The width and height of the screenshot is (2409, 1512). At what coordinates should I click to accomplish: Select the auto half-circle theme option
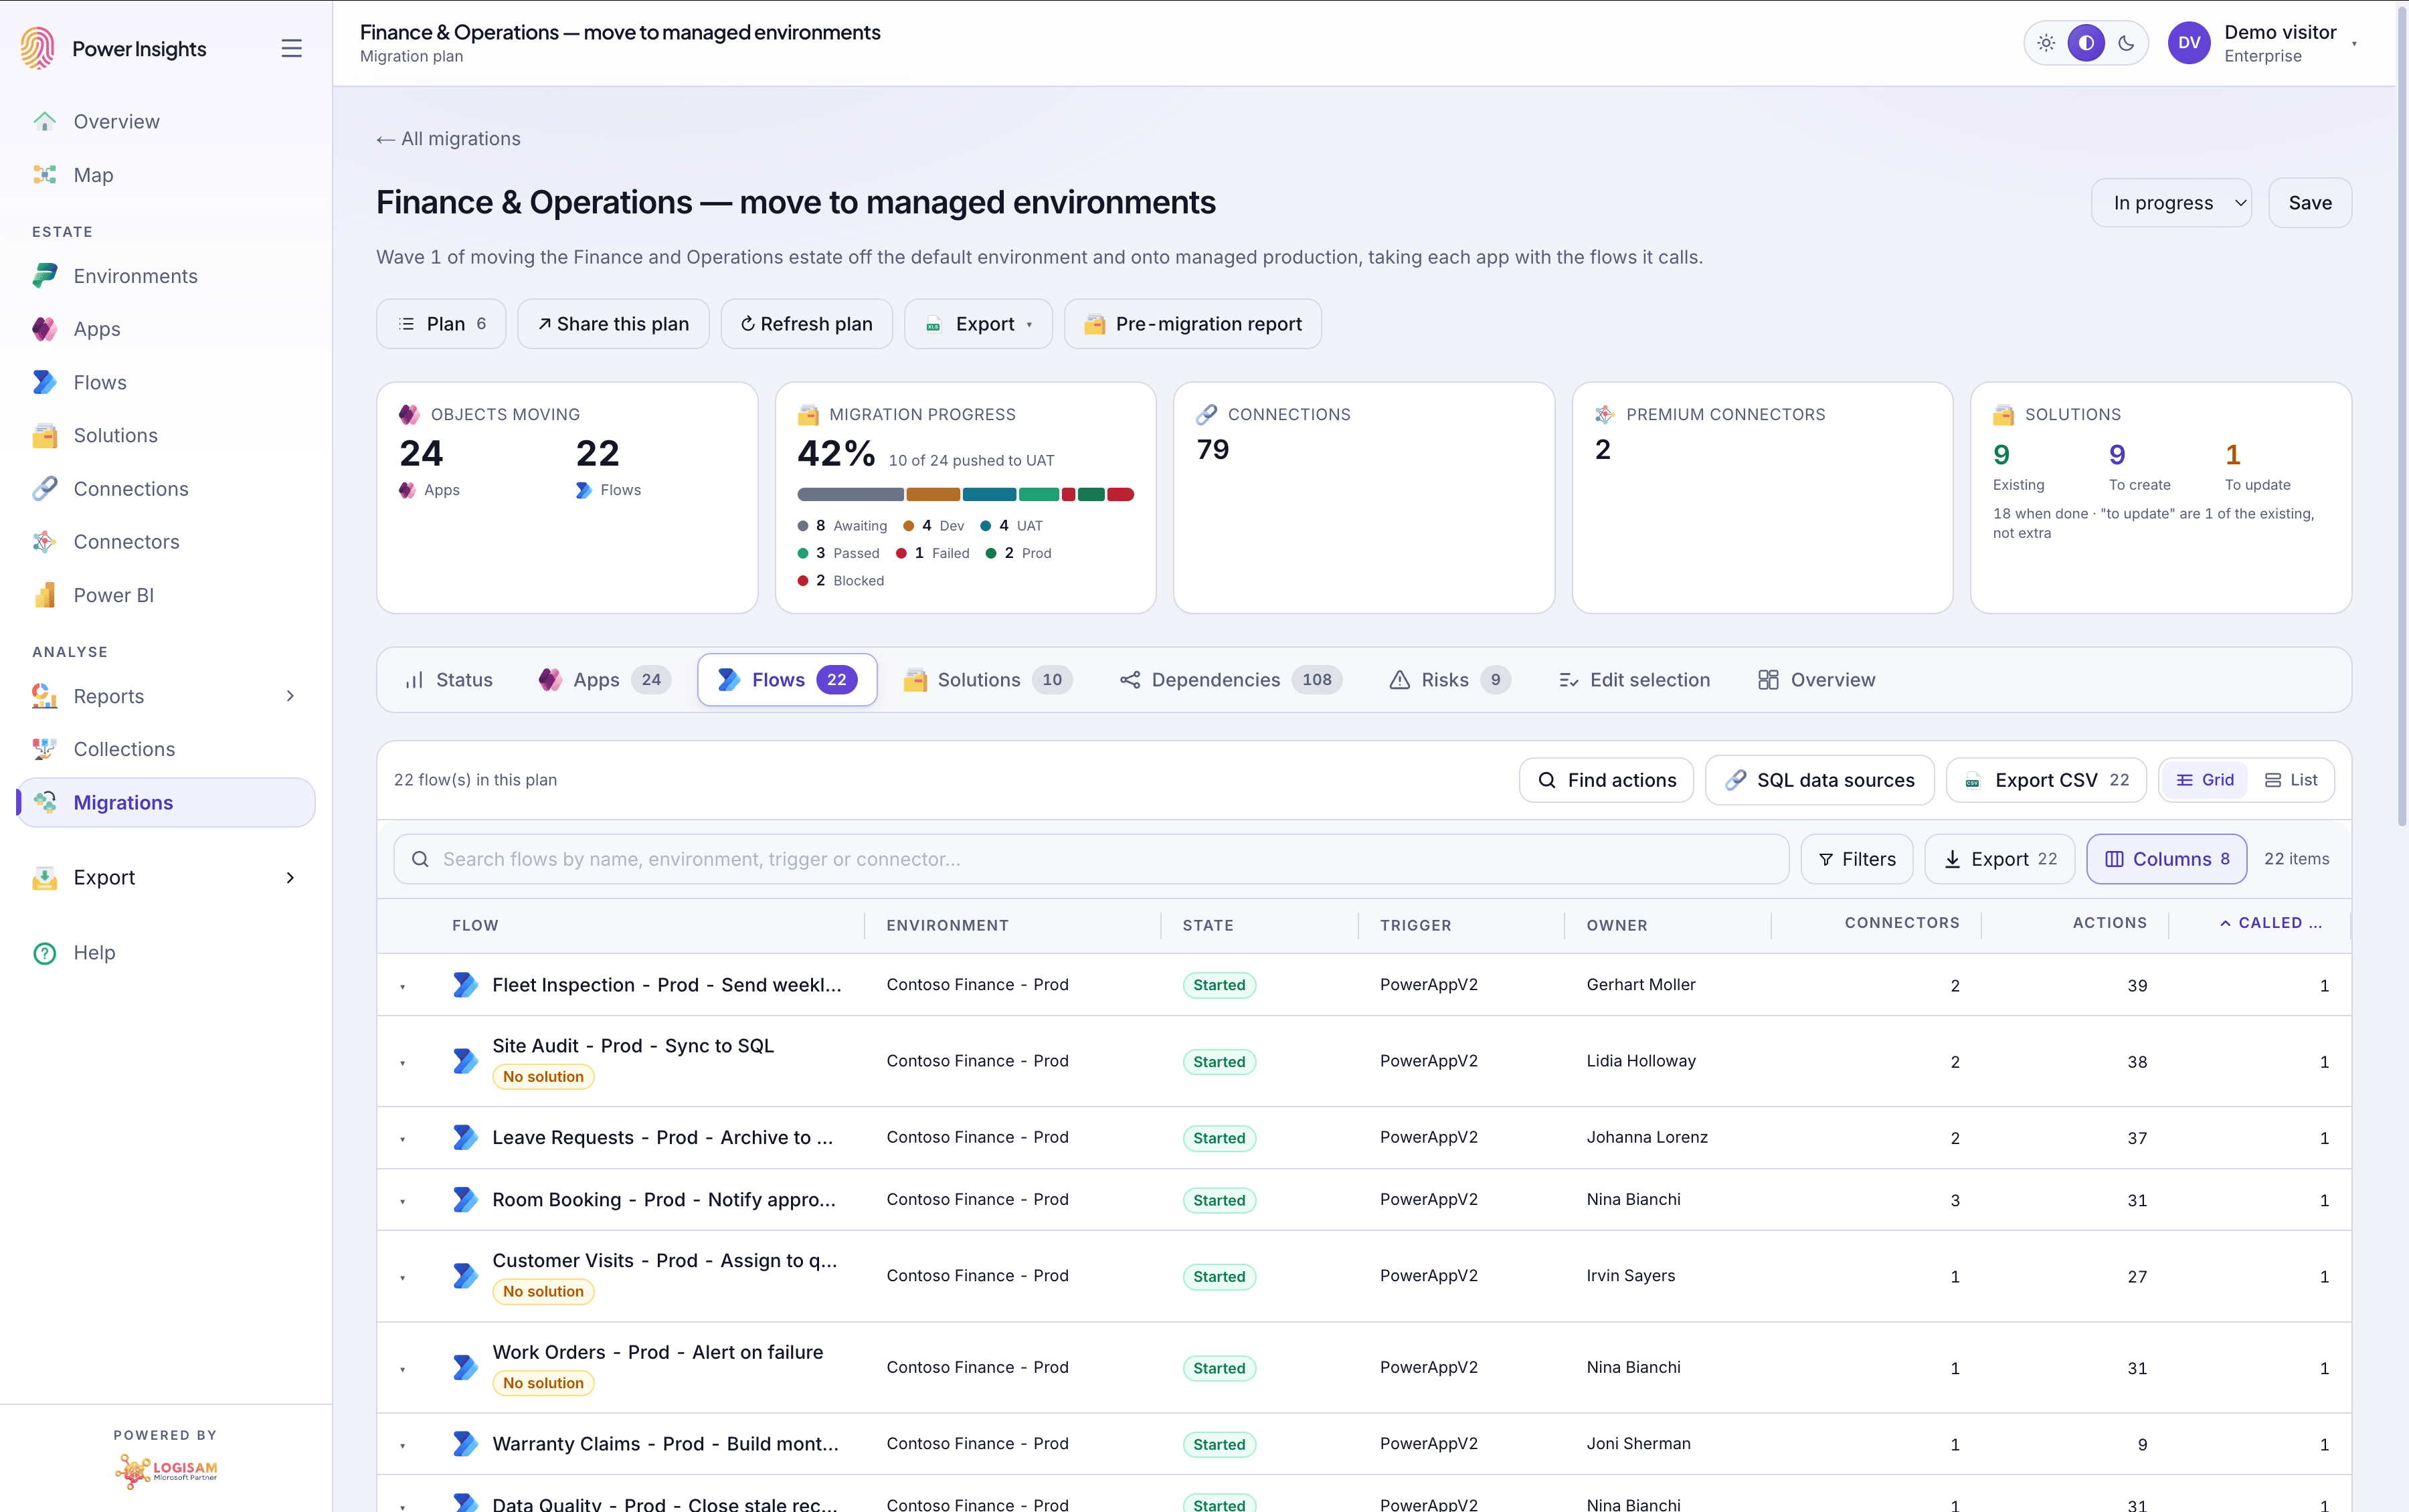coord(2086,43)
